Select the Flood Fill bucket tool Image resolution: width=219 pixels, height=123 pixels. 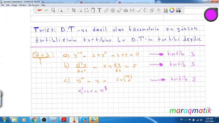tap(93, 10)
